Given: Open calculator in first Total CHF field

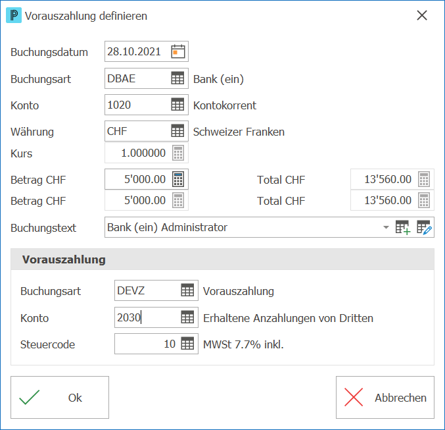Looking at the screenshot, I should click(424, 180).
